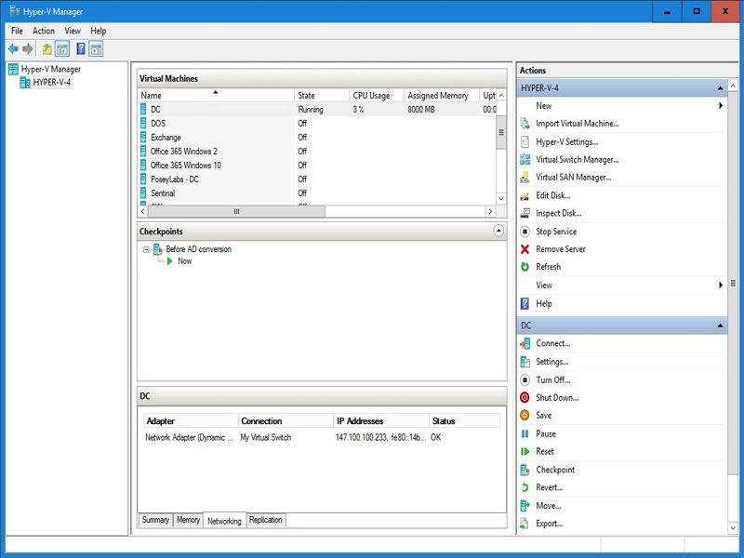Collapse the DC actions section arrow
Viewport: 744px width, 558px height.
720,325
